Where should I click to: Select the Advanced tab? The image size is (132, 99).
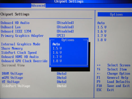coord(38,6)
